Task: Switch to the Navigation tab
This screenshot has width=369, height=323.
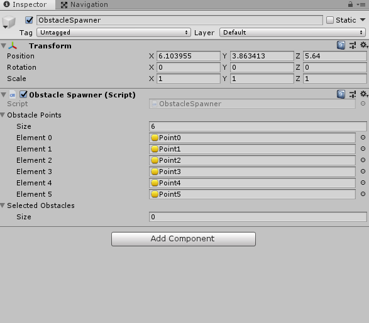Action: click(84, 4)
